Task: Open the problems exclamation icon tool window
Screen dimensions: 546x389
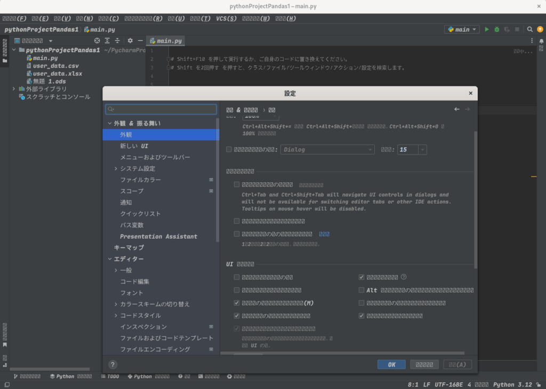Action: 184,376
